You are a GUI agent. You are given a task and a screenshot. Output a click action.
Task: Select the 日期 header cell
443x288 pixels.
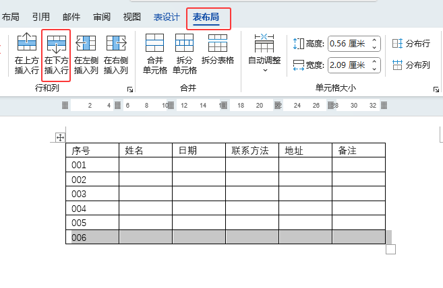[199, 150]
